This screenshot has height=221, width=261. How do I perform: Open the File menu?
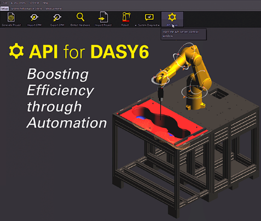pyautogui.click(x=5, y=3)
